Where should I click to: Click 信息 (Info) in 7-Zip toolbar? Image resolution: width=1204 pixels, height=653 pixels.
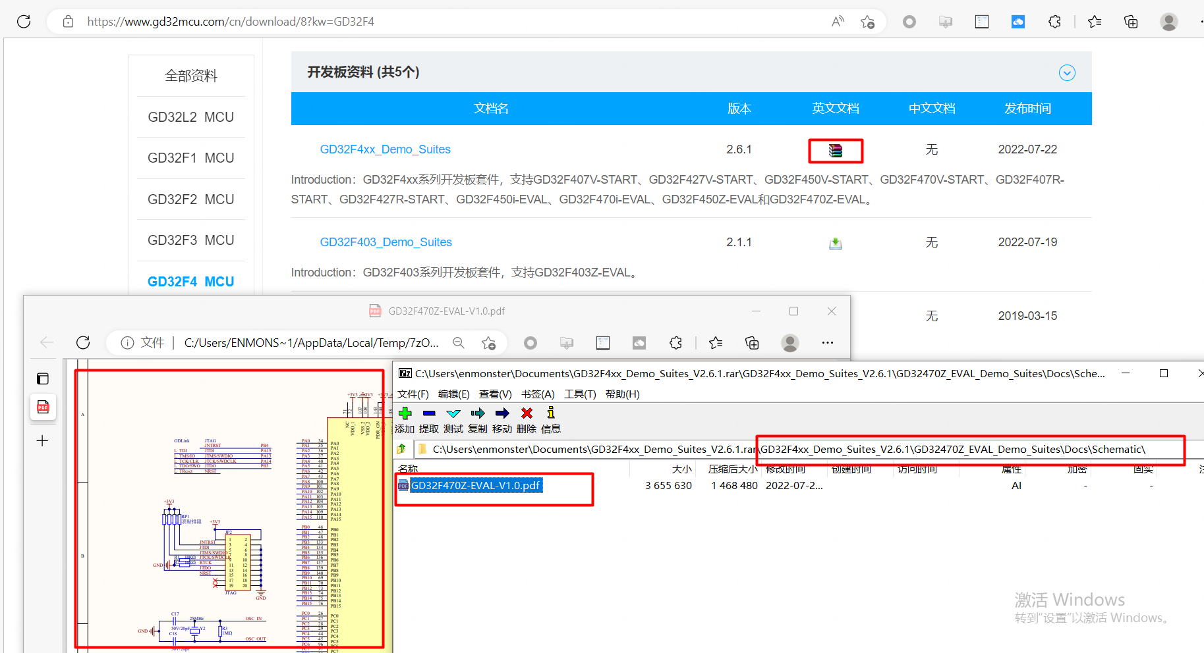click(x=551, y=420)
